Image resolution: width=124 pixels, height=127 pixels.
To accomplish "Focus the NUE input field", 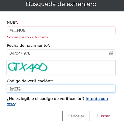I will 61,30.
